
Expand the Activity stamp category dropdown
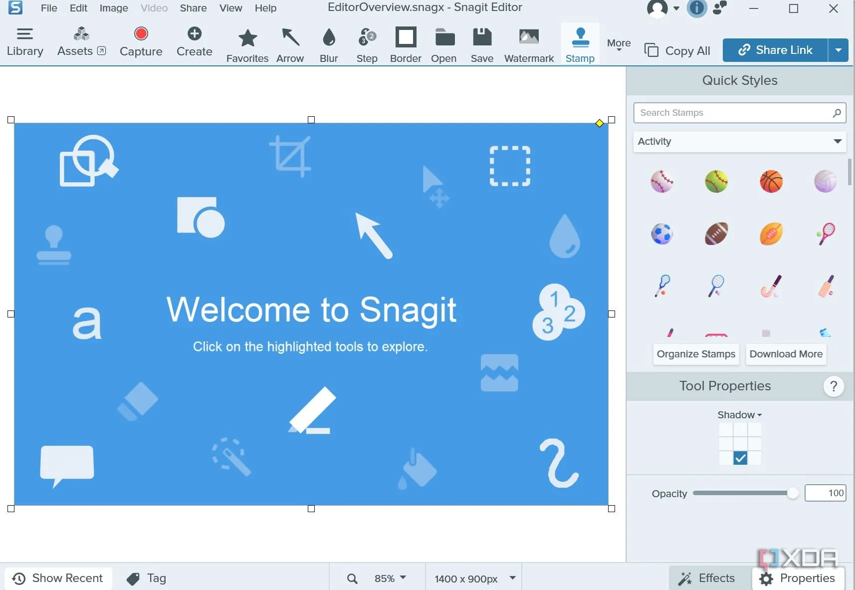point(740,141)
